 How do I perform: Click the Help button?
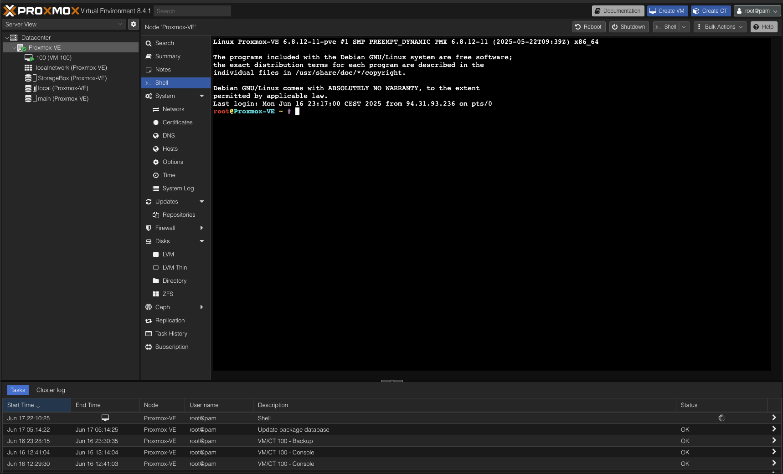(763, 27)
